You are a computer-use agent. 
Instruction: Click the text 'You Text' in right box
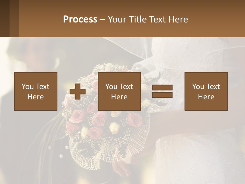point(206,87)
